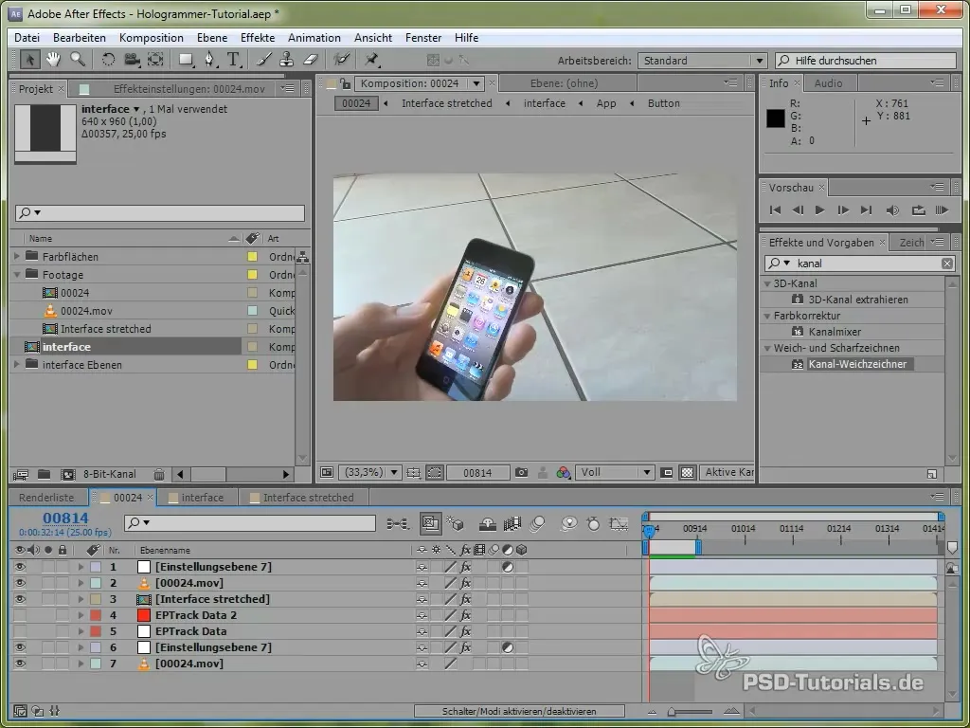Collapse the 3D-Kanal effects category

[x=767, y=283]
